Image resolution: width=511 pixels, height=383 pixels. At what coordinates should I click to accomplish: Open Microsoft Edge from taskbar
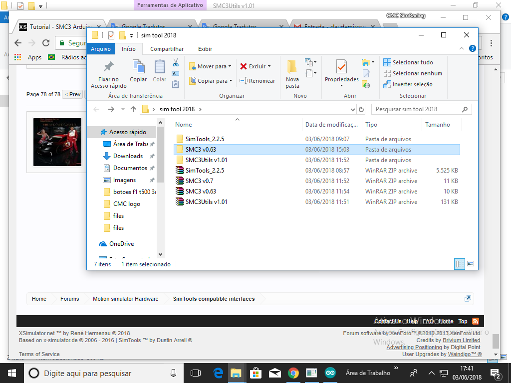[218, 373]
